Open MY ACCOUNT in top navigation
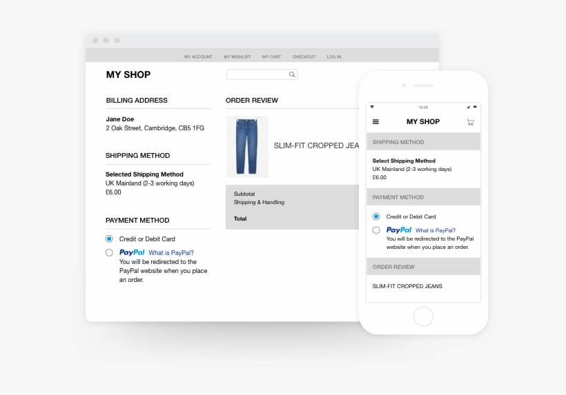The height and width of the screenshot is (395, 566). [198, 57]
